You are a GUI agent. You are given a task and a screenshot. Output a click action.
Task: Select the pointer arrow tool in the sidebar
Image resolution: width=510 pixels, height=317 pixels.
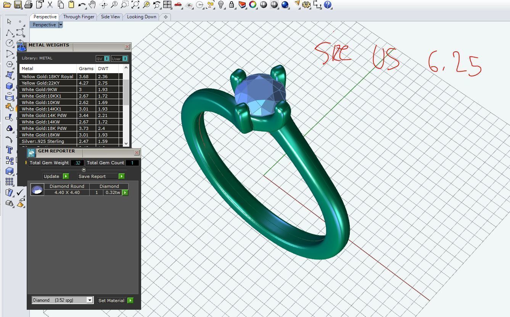(9, 22)
